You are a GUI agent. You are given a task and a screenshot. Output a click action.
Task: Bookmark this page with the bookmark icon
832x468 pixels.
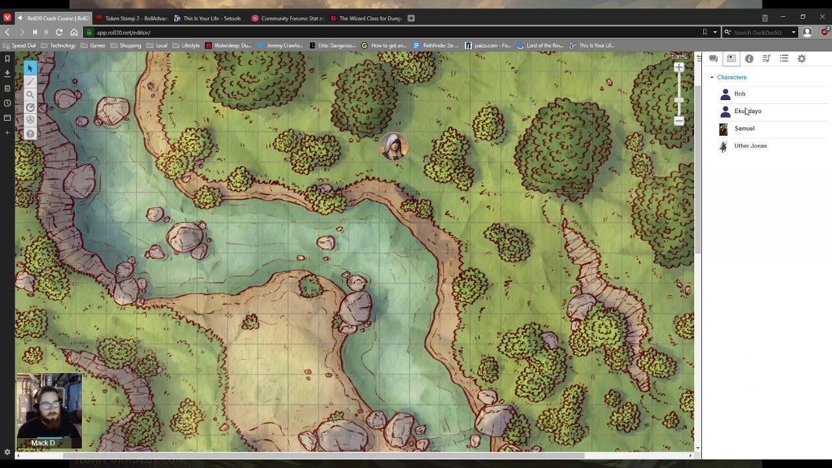click(705, 32)
